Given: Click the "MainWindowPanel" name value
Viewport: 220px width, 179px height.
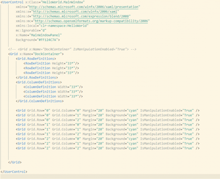Looking at the screenshot, I should [46, 35].
